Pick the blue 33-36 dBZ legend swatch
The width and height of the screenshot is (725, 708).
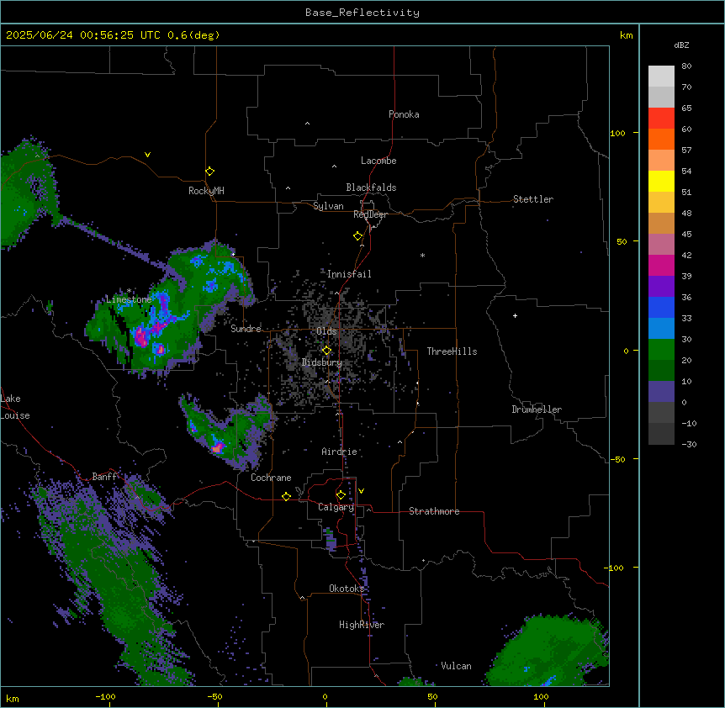(661, 307)
